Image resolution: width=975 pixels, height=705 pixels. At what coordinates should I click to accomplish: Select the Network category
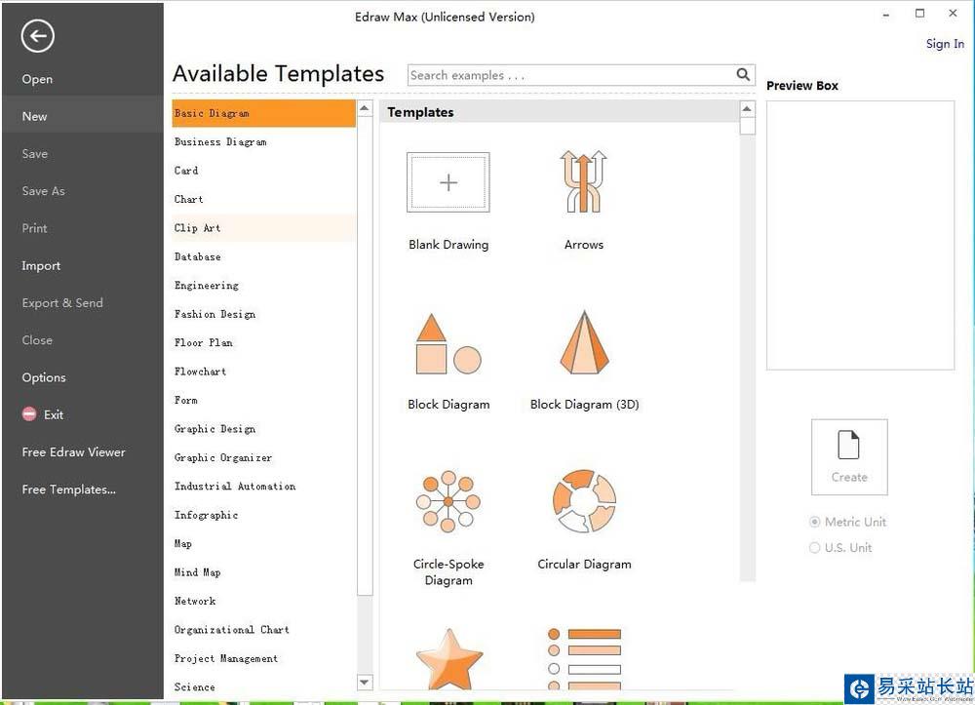(x=263, y=601)
